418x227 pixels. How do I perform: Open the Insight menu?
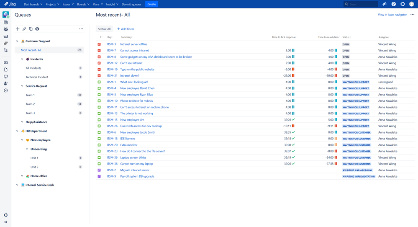coord(112,4)
